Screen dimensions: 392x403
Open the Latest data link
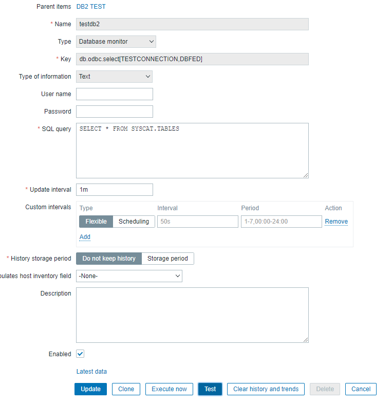[91, 371]
